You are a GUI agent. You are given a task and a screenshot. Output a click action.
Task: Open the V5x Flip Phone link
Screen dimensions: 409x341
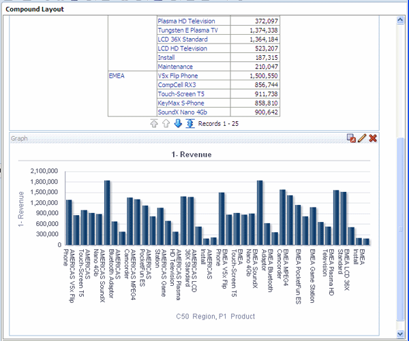178,76
